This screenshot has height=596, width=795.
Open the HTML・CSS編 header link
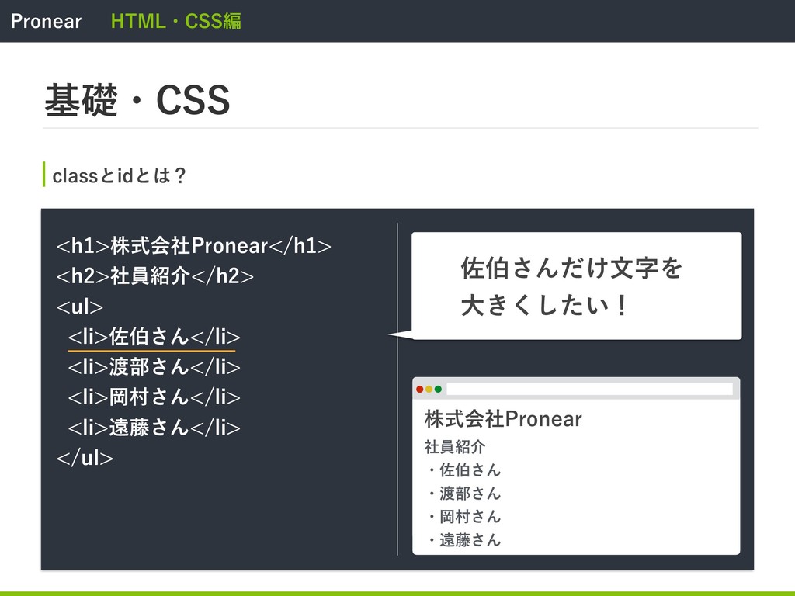point(176,21)
